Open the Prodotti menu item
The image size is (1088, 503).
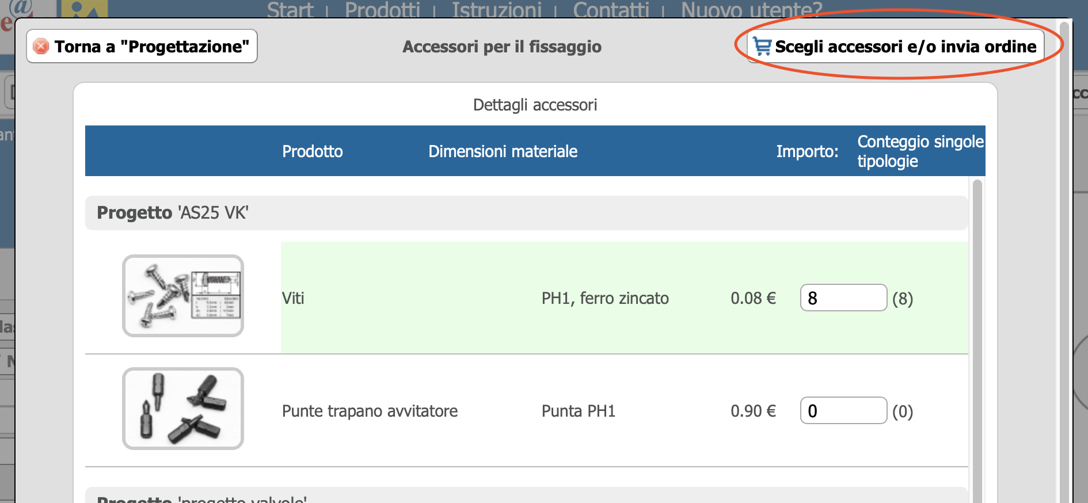[x=382, y=10]
